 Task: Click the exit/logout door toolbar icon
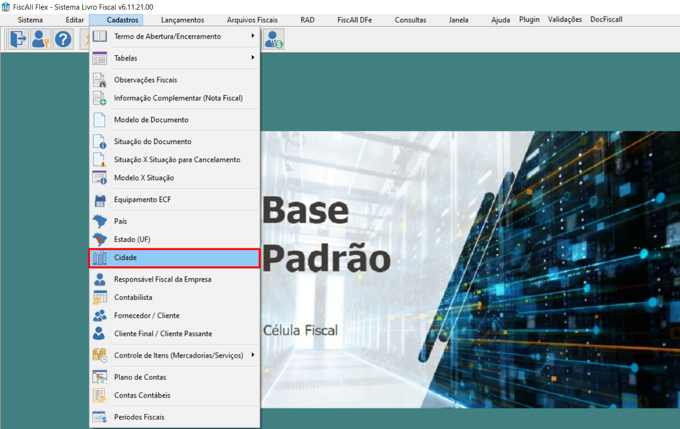18,39
